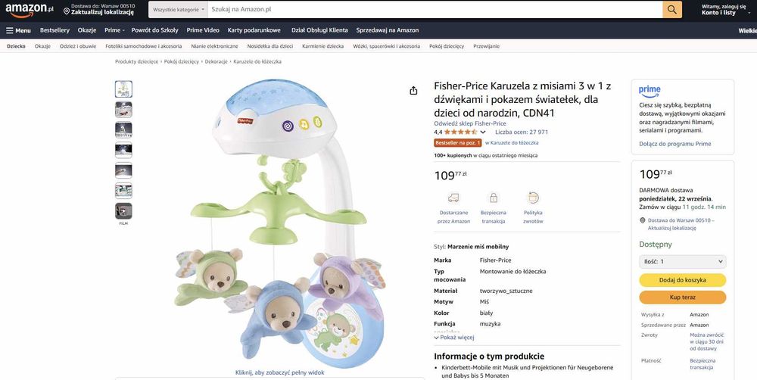Click the share icon above product image
Screen dimensions: 757x380
413,91
